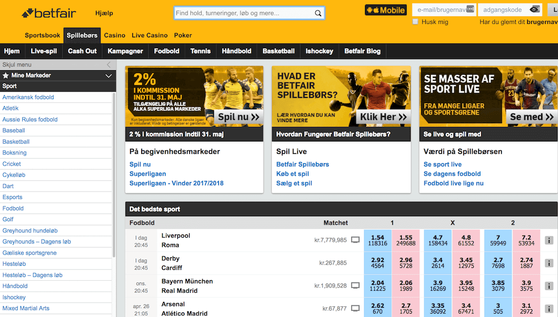
Task: Back the draw at 3.4 Derby Cardiff
Action: pos(437,263)
